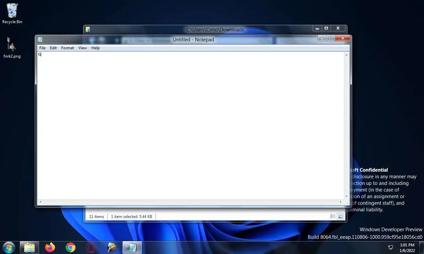Minimize the Notepad window

coord(322,38)
